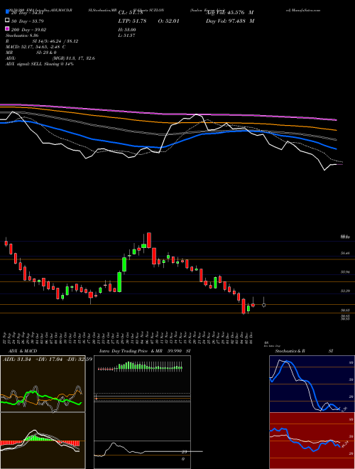Screen dimensions: 355x469
Task: Click the right end of the thick blue 20-day line
Action: [x=335, y=149]
